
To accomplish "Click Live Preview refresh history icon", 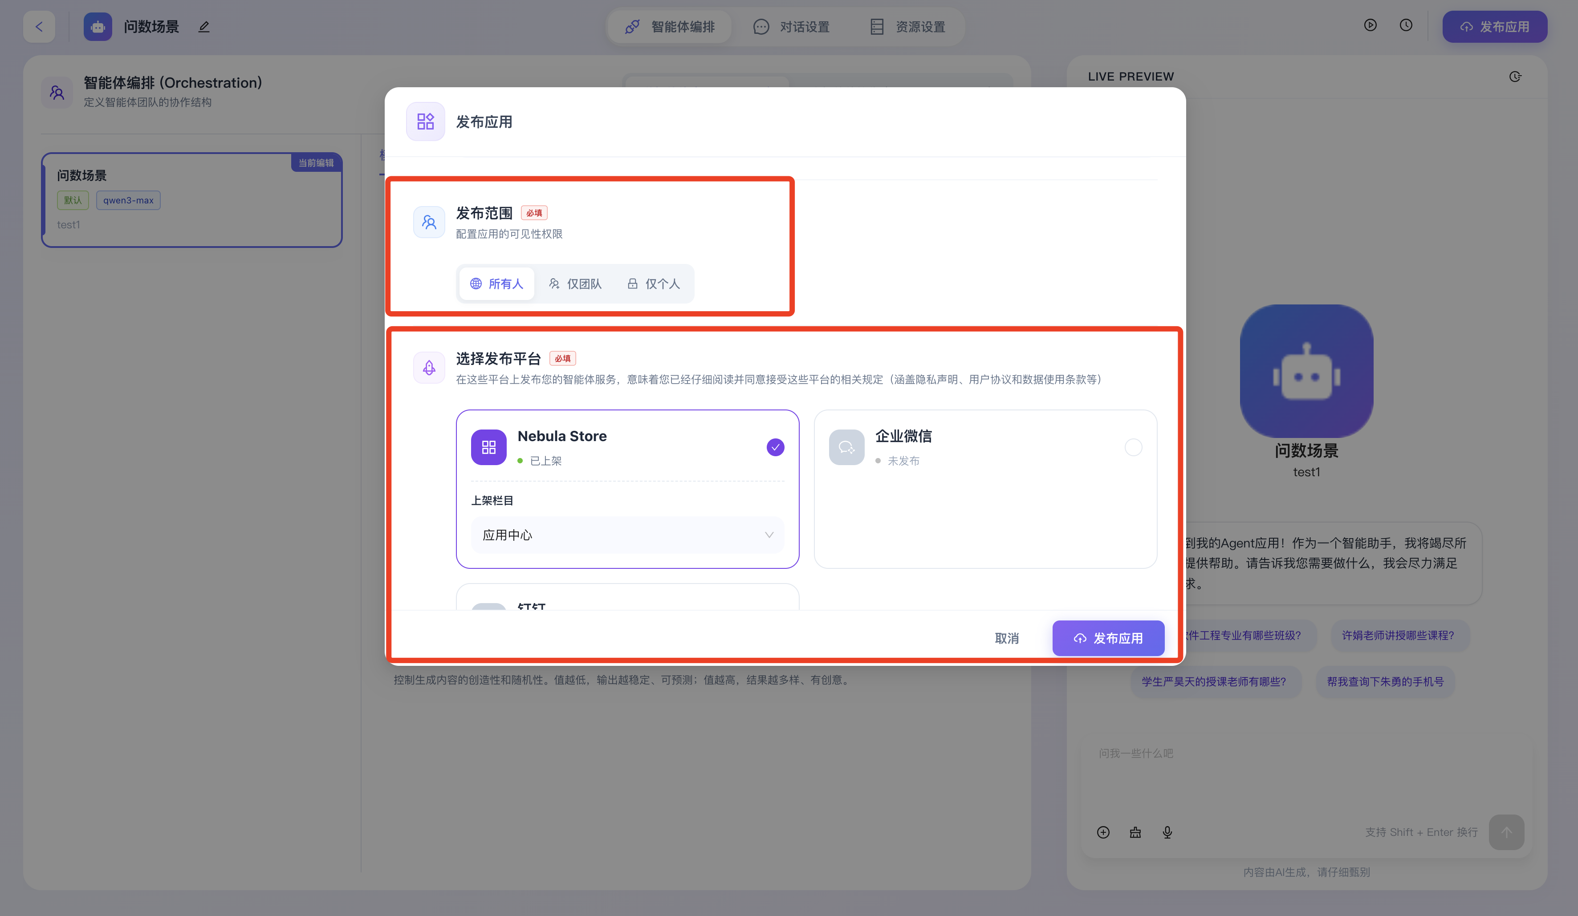I will pos(1515,77).
